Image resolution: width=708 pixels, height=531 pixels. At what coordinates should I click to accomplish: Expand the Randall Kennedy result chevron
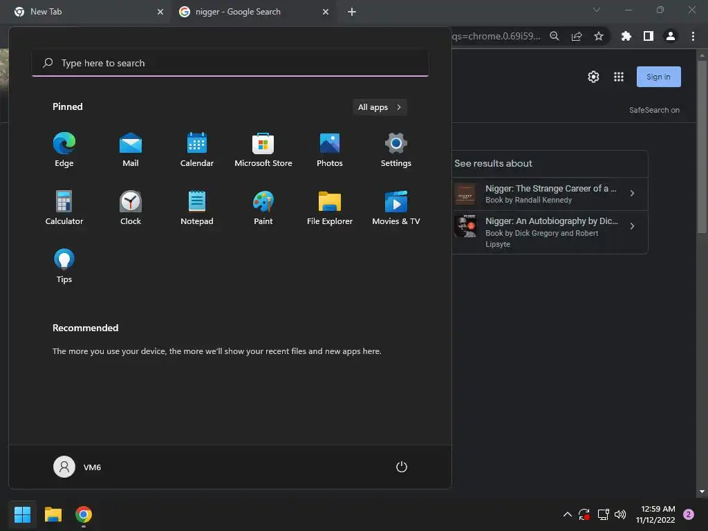point(632,194)
